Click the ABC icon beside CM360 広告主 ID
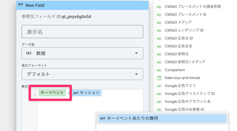Image resolution: width=237 pixels, height=131 pixels. pyautogui.click(x=159, y=39)
